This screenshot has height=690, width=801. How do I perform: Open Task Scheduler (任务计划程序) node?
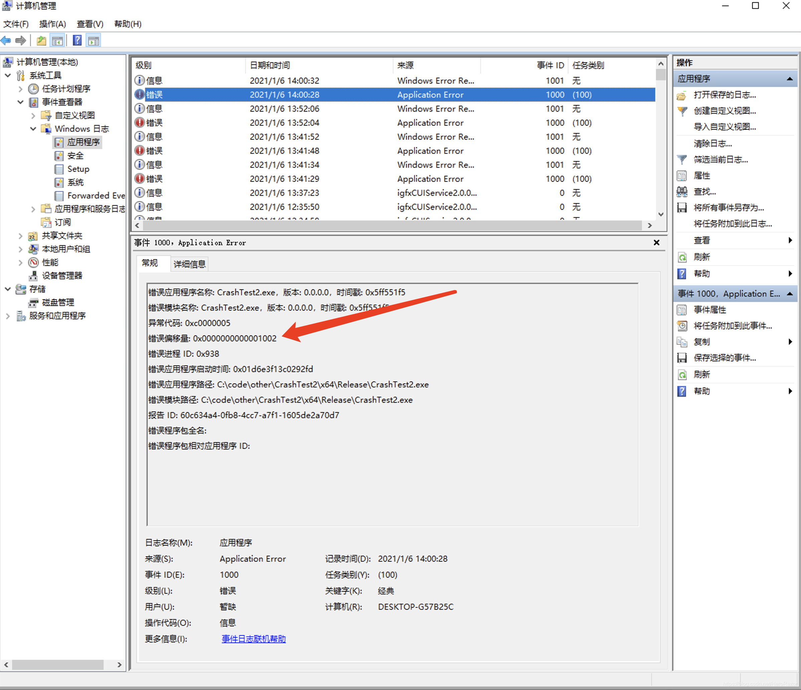66,89
